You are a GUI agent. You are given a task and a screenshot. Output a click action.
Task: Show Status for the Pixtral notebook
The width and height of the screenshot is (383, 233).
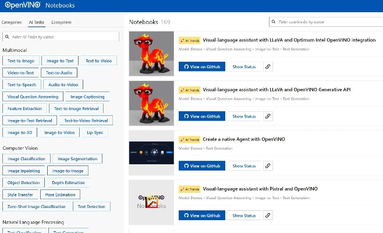coord(244,215)
